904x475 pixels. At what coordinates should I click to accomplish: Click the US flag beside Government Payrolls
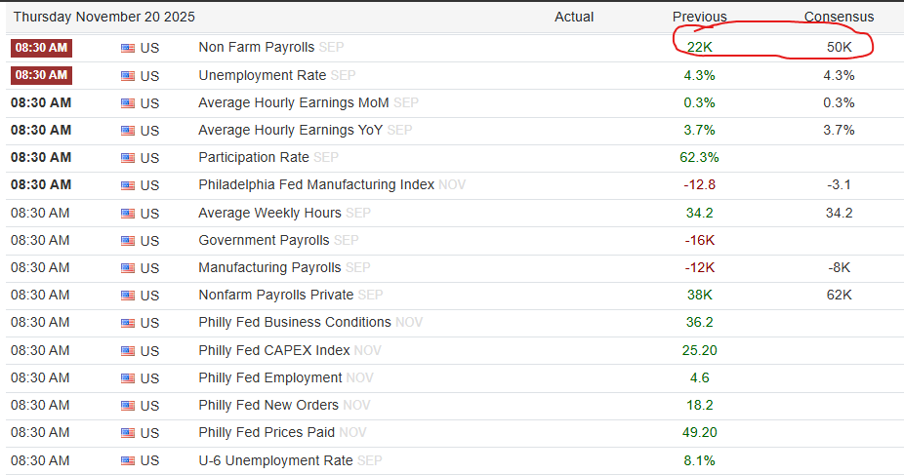click(x=128, y=241)
